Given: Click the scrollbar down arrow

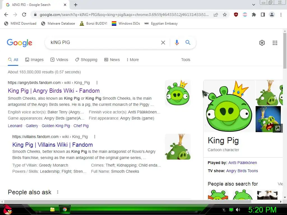Looking at the screenshot, I should 285,197.
